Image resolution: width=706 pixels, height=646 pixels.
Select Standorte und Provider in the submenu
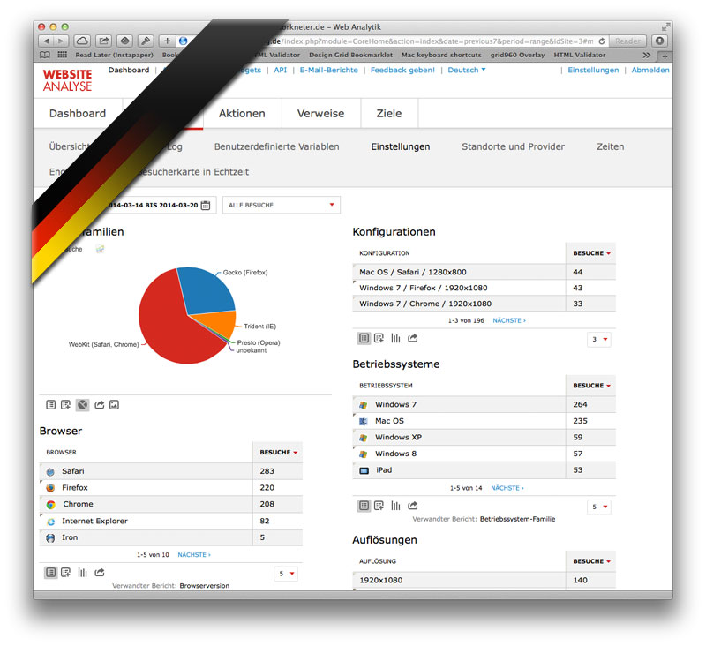(x=513, y=146)
